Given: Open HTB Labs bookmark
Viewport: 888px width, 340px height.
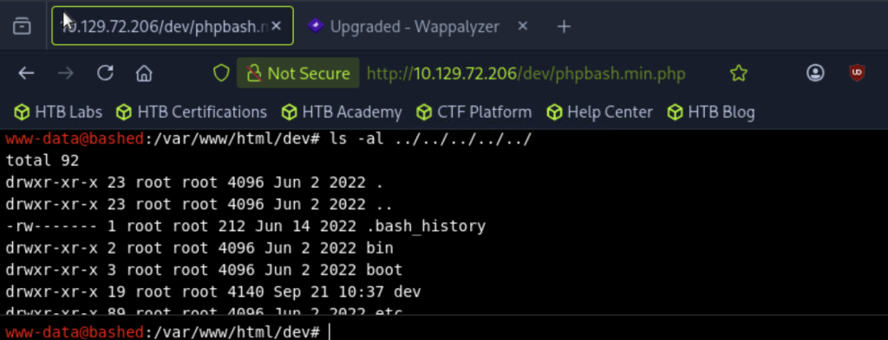Looking at the screenshot, I should pos(58,112).
